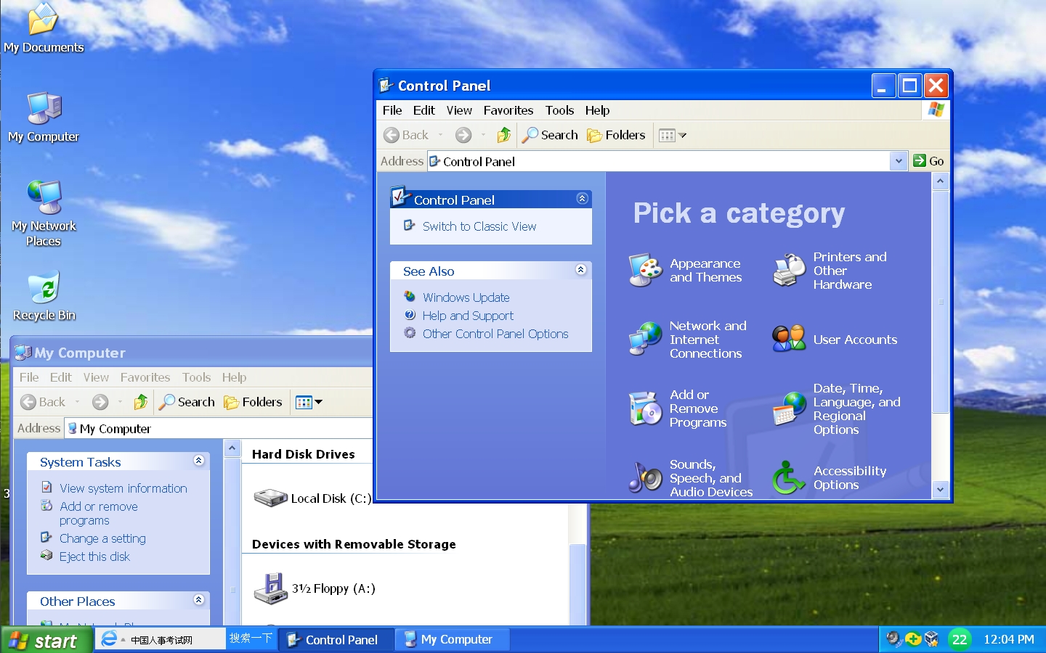This screenshot has width=1046, height=653.
Task: Open My Computer desktop icon
Action: [44, 118]
